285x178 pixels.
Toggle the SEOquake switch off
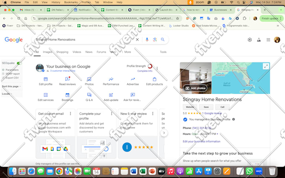(19, 63)
